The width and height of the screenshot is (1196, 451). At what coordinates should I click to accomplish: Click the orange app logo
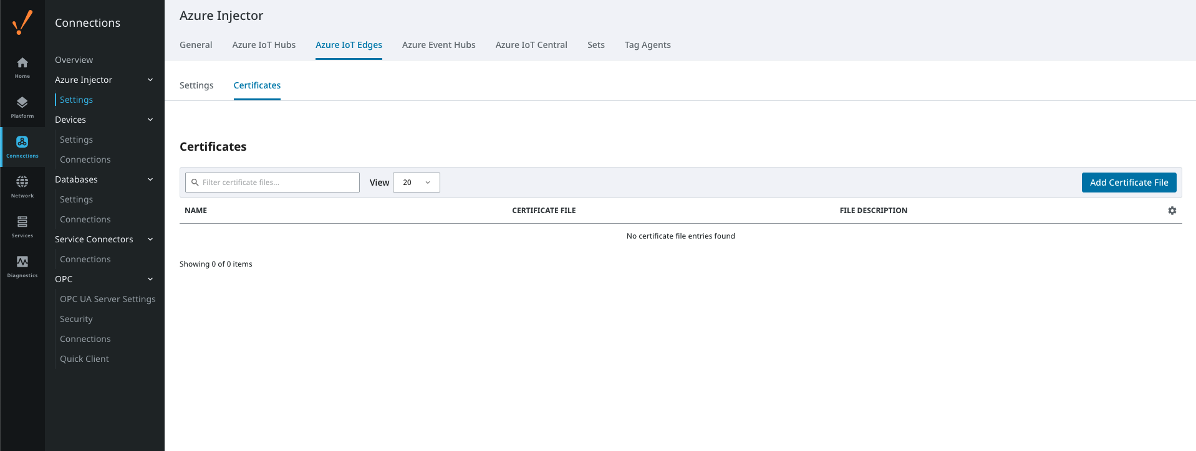tap(22, 23)
